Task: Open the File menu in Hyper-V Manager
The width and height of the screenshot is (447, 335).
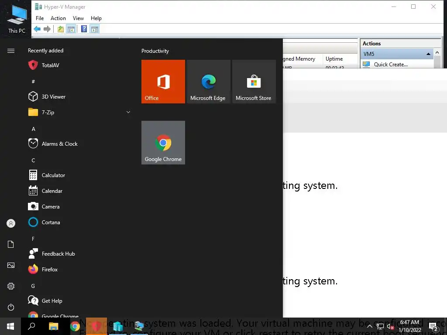Action: click(x=40, y=18)
